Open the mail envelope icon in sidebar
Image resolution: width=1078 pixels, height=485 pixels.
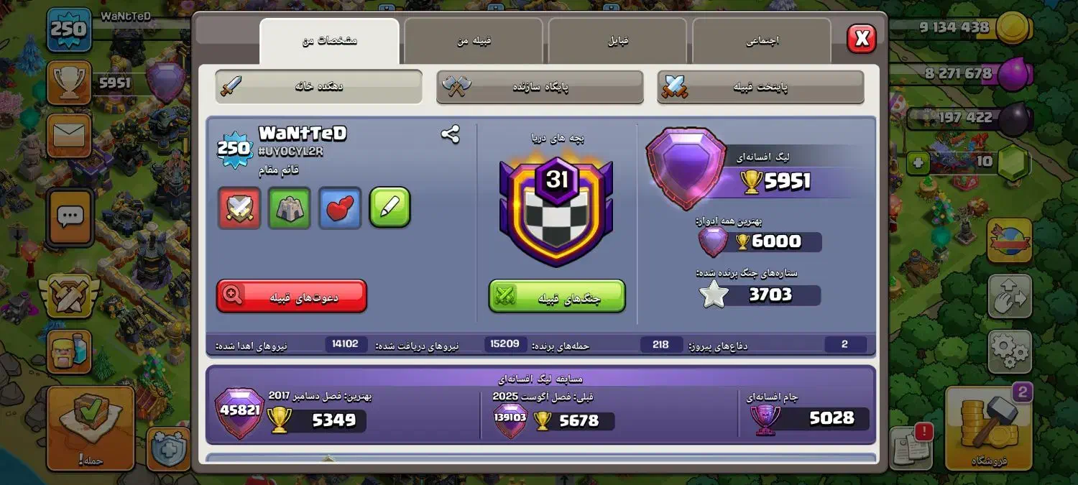click(69, 135)
